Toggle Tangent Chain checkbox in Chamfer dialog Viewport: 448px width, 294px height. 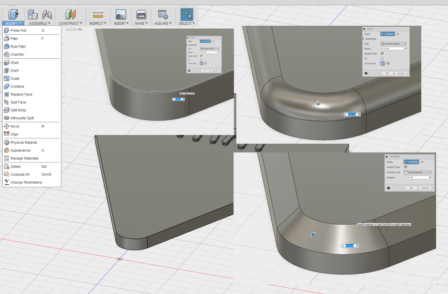coord(405,167)
